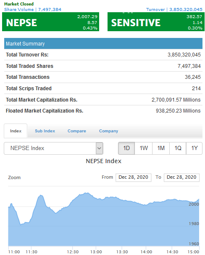
Task: Switch to the Sub Index tab
Action: (45, 131)
